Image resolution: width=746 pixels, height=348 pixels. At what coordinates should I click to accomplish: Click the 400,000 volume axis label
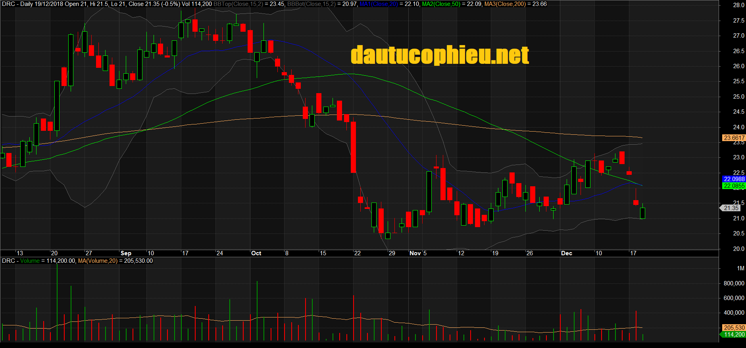(x=734, y=313)
